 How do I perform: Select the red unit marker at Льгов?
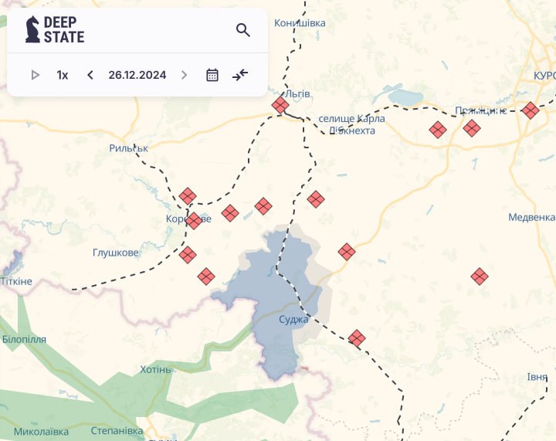[280, 105]
